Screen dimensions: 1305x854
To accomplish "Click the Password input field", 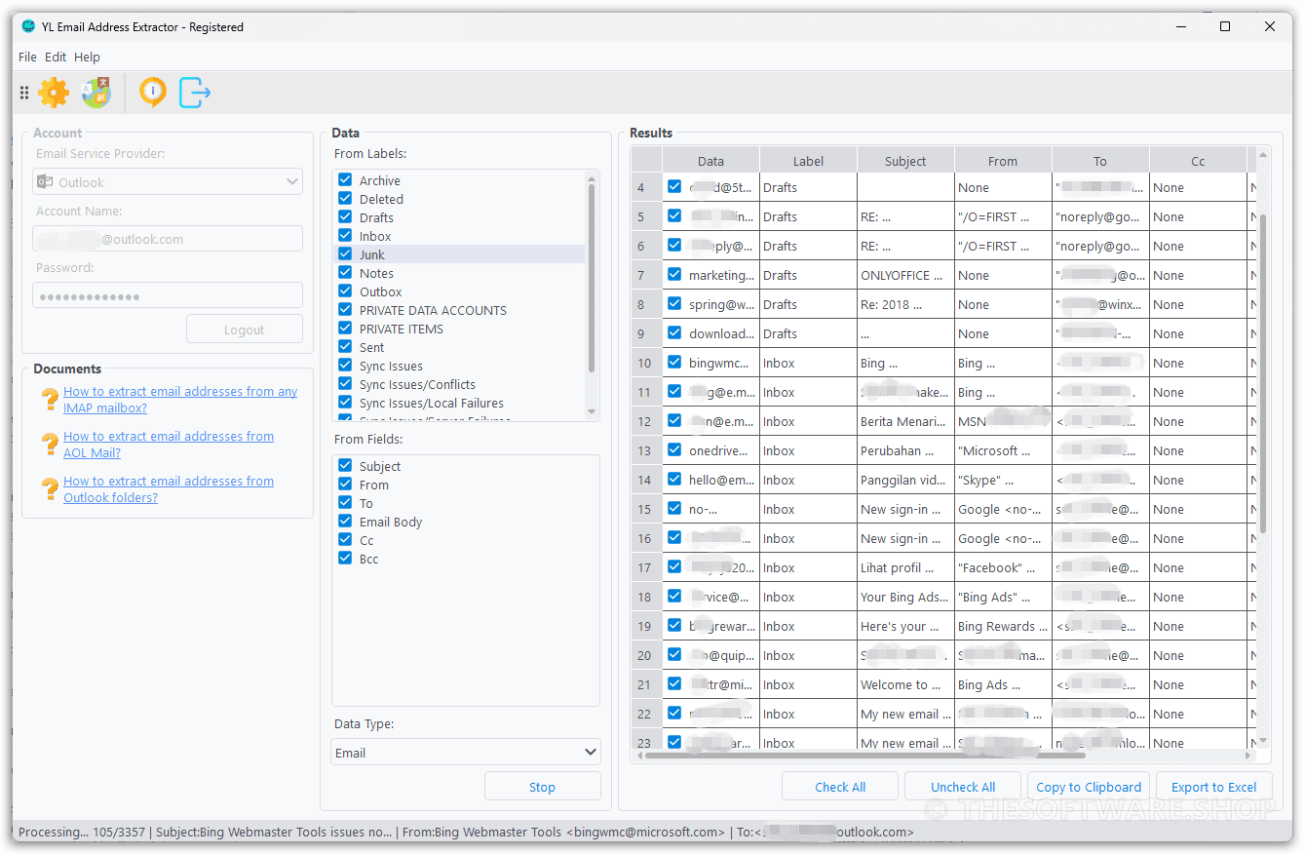I will [168, 295].
